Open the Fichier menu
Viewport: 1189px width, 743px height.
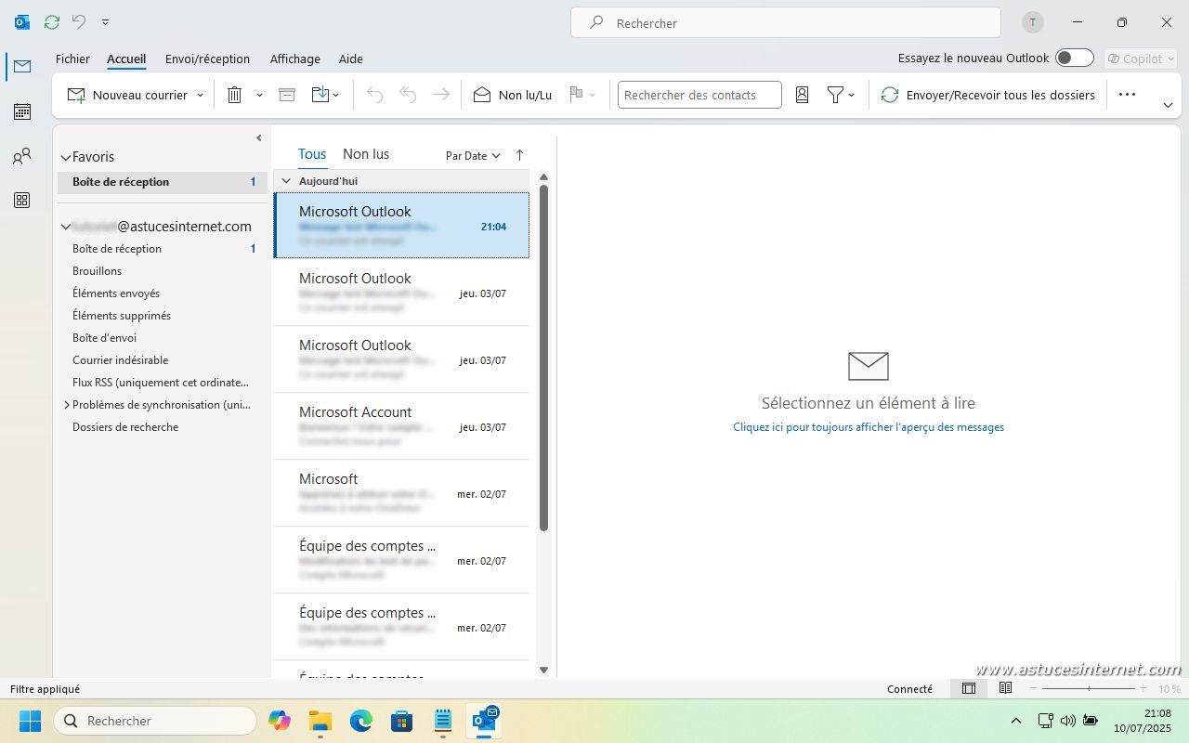pos(72,59)
